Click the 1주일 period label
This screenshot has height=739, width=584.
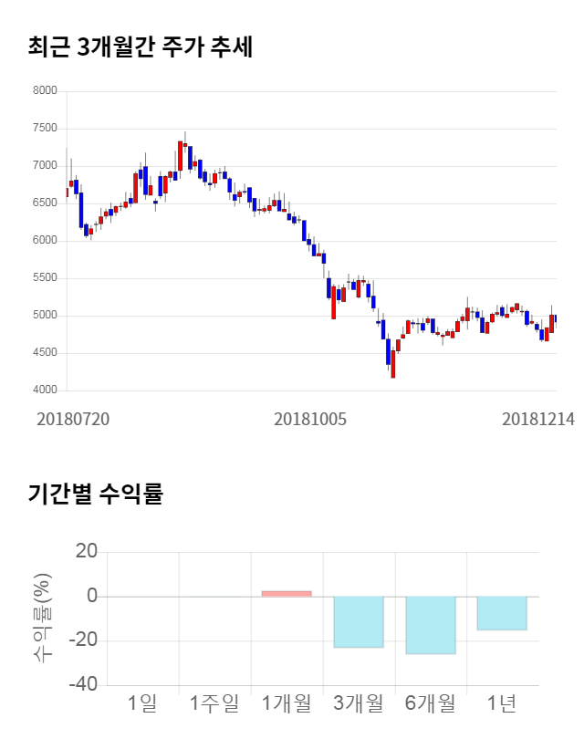point(214,703)
